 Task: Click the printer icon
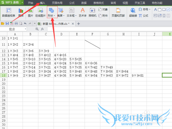click(x=16, y=23)
